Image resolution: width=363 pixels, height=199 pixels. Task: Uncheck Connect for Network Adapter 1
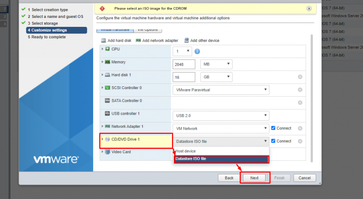[x=274, y=128]
